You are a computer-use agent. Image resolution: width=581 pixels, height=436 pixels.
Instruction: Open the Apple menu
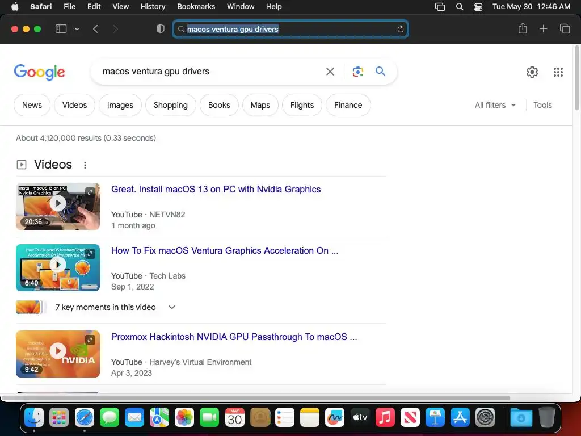(x=15, y=7)
